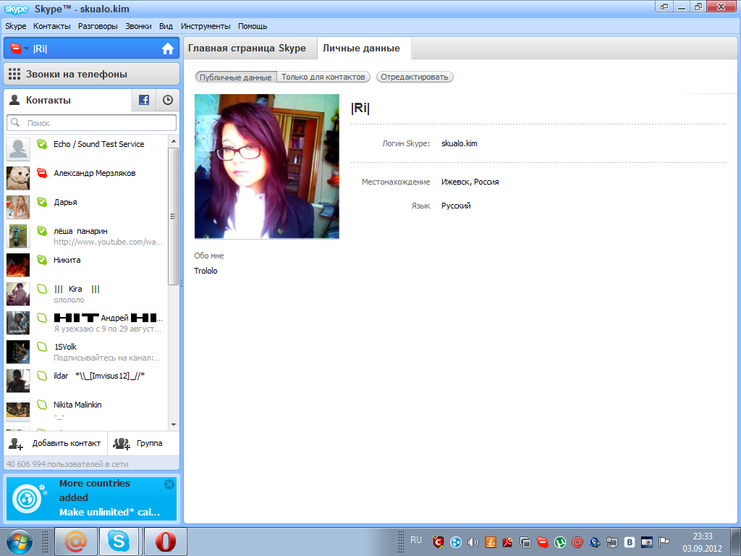Screen dimensions: 741x556
Task: Open the volume control in system tray
Action: click(x=473, y=542)
